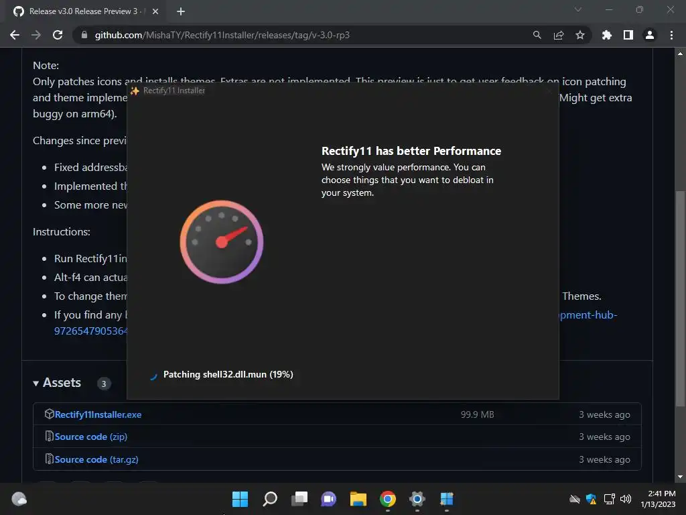Download Source code (tar.gz)
Viewport: 686px width, 515px height.
96,459
